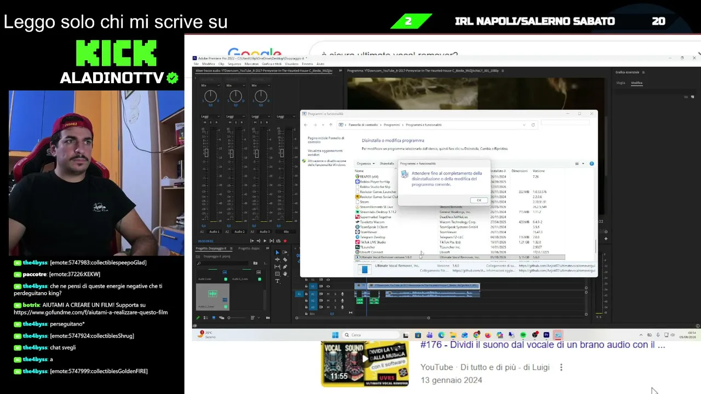Open the weather widget on the taskbar

point(205,334)
